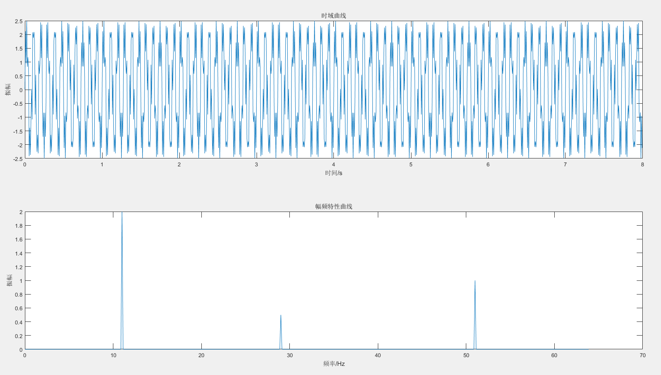Image resolution: width=661 pixels, height=375 pixels.
Task: Click the 29 Hz peak in the spectrum plot
Action: pos(281,332)
